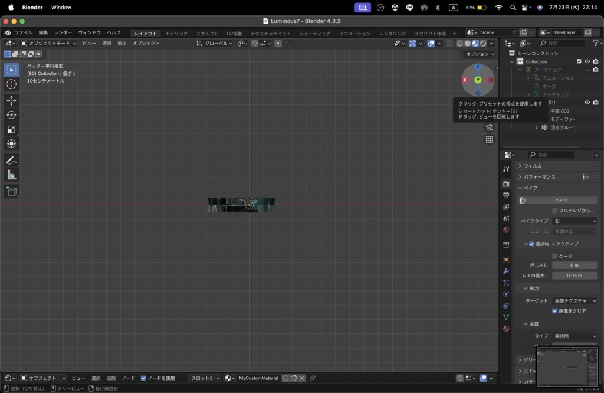Open the ベイクタイプ dropdown showing 影
The width and height of the screenshot is (604, 393).
[575, 221]
